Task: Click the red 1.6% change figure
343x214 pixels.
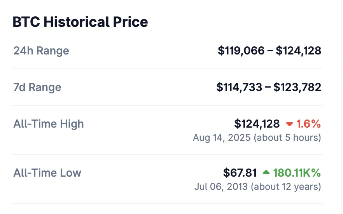Action: point(309,124)
